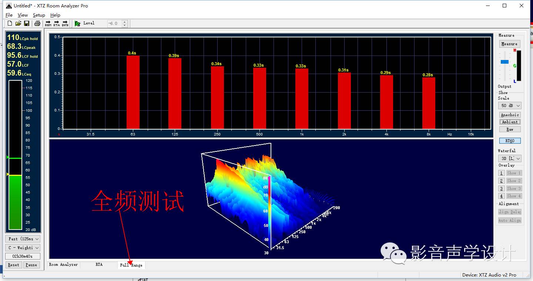Screen dimensions: 533x281
Task: Expand the Waterfall 3D dropdown
Action: tap(510, 158)
